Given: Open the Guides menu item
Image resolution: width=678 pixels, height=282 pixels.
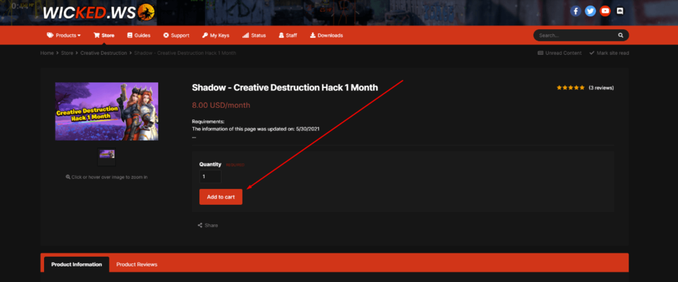Looking at the screenshot, I should tap(138, 35).
